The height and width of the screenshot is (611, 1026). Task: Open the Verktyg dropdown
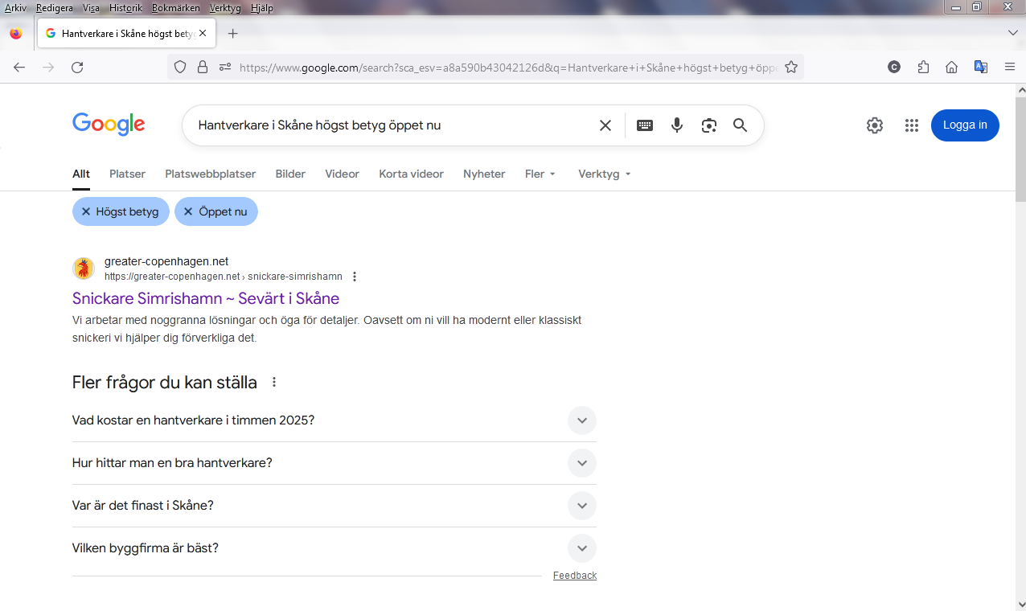coord(604,174)
